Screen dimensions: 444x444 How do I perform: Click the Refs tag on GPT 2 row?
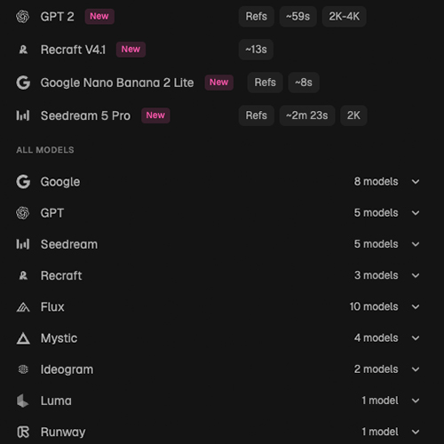click(x=257, y=17)
